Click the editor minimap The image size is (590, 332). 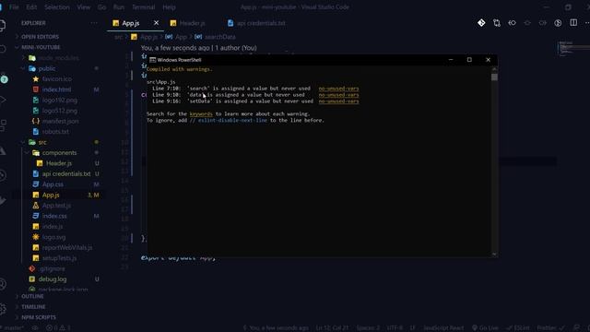point(572,48)
